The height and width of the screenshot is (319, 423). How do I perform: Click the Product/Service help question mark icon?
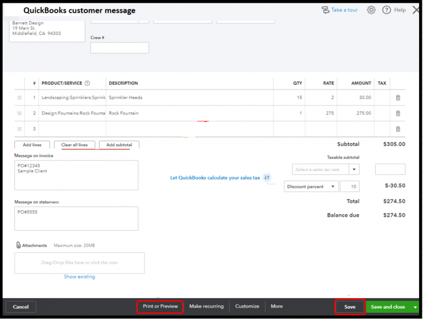87,83
